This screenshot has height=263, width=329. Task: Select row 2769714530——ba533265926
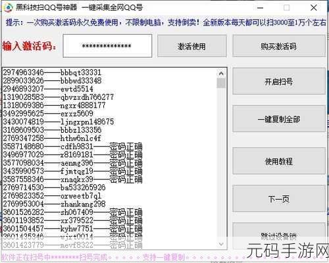pos(54,187)
